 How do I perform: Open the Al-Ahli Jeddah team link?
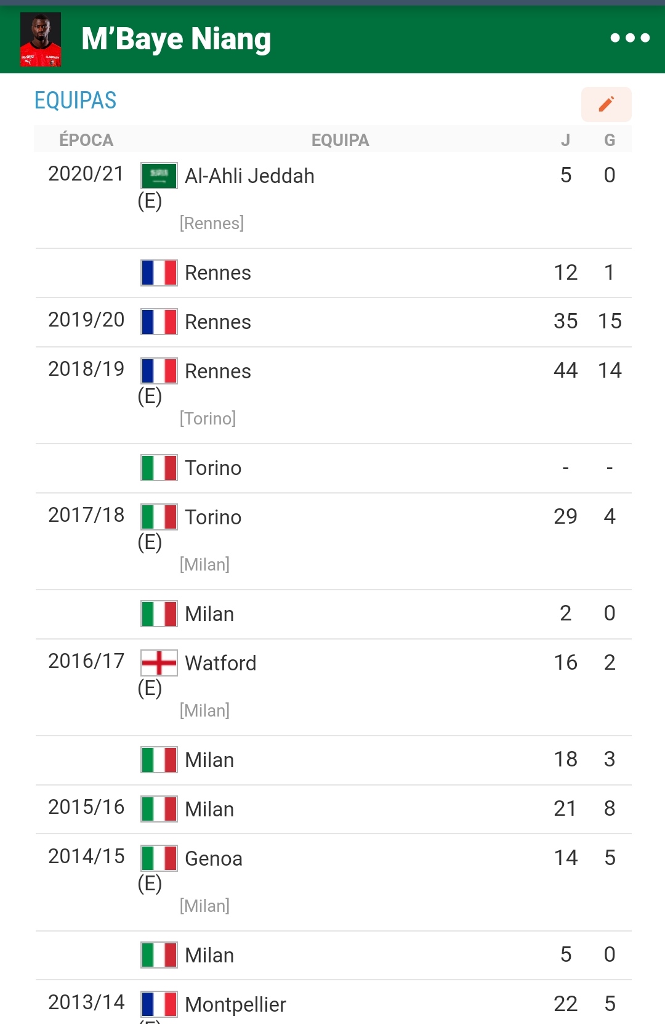249,176
